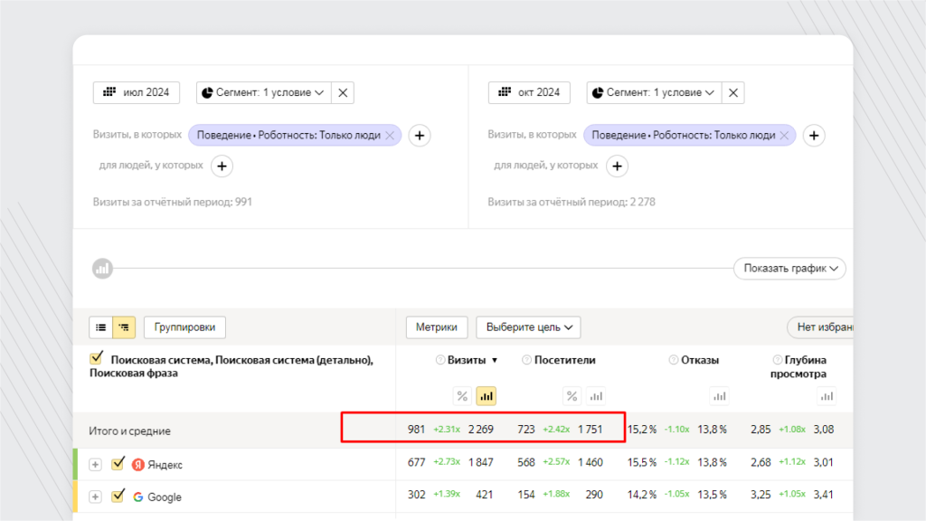The image size is (926, 521).
Task: Click the help icon next to Глубина просмотра
Action: tap(777, 360)
